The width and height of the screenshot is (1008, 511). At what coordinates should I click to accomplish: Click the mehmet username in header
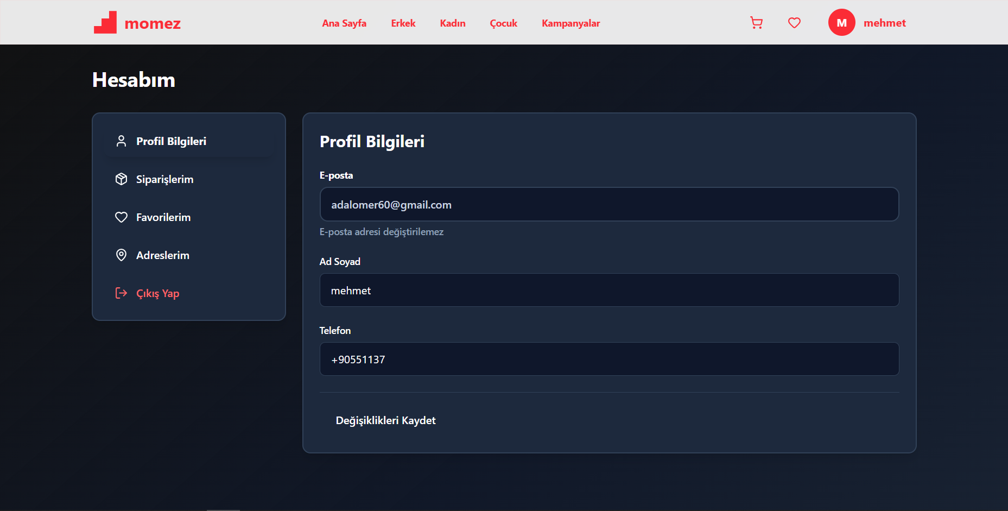click(x=884, y=23)
